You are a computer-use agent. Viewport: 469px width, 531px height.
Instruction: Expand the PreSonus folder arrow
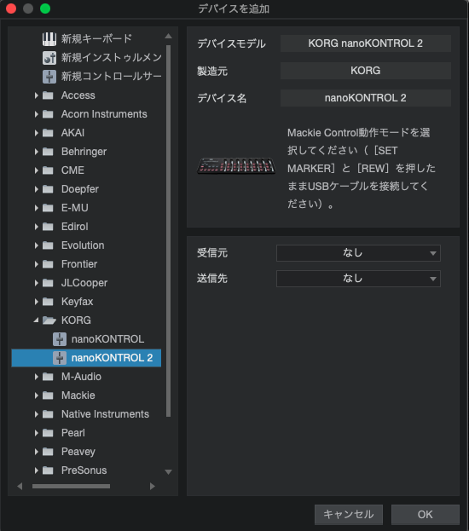pos(37,470)
